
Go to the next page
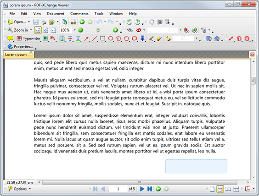click(142, 189)
